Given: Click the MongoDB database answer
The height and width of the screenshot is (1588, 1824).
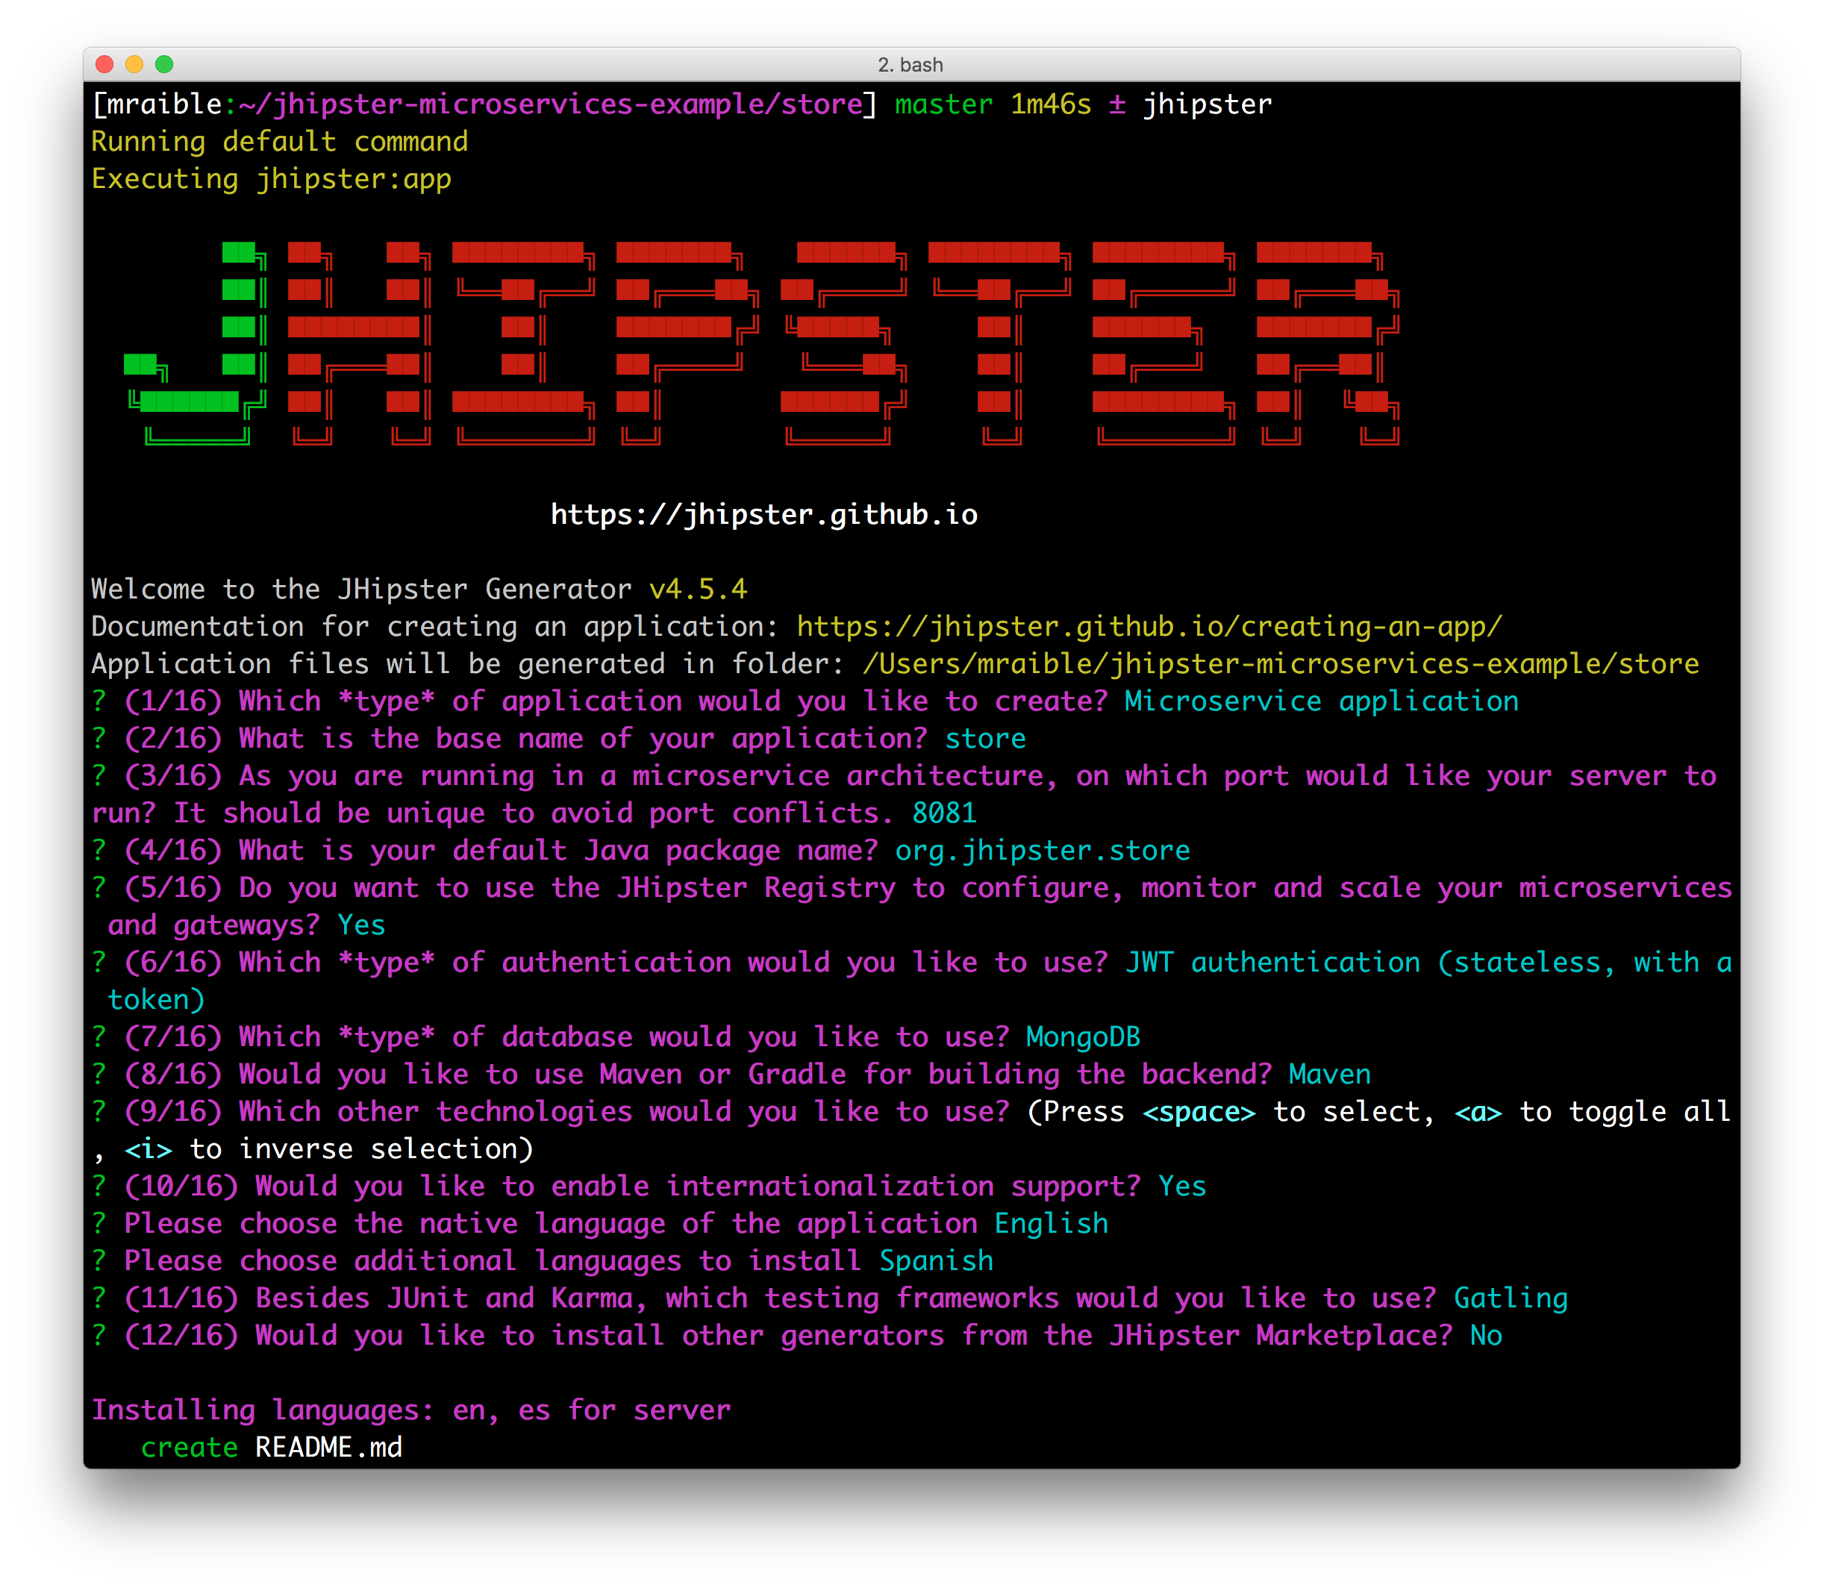Looking at the screenshot, I should pyautogui.click(x=1082, y=1038).
